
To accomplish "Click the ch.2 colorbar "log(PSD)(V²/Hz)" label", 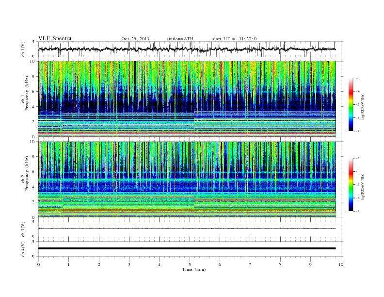I will pos(363,186).
